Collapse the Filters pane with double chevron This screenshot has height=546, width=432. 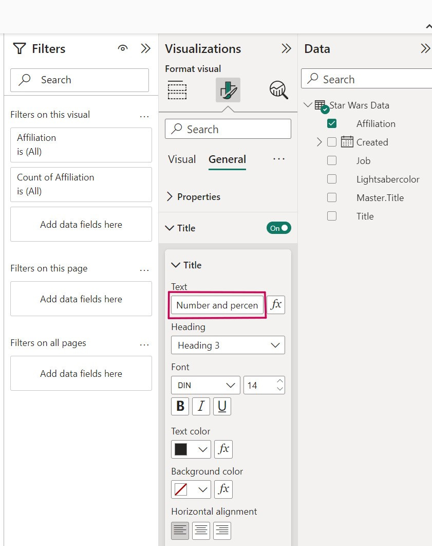[x=146, y=48]
